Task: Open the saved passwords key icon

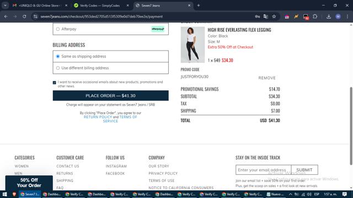Action: (x=258, y=16)
